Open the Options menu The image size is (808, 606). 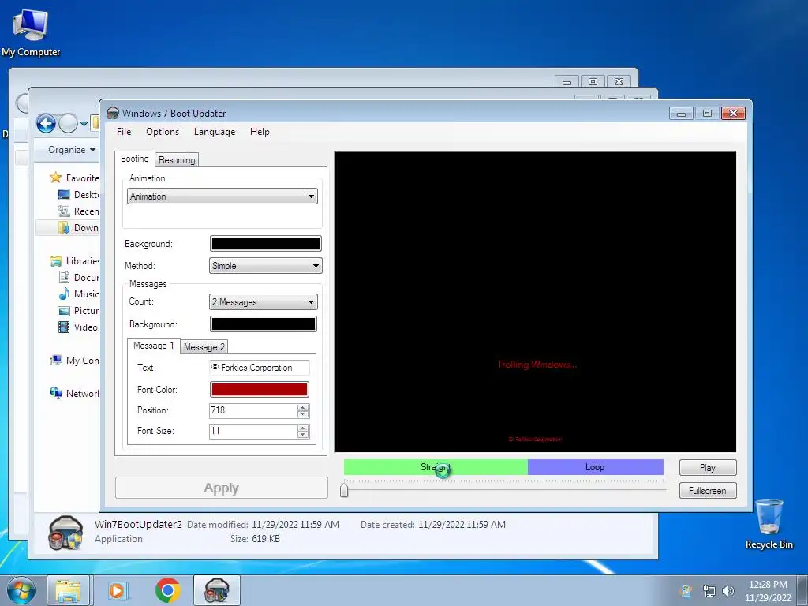click(163, 132)
